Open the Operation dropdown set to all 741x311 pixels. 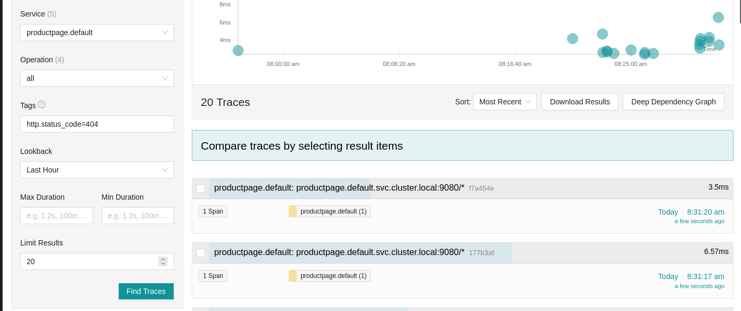pyautogui.click(x=97, y=78)
